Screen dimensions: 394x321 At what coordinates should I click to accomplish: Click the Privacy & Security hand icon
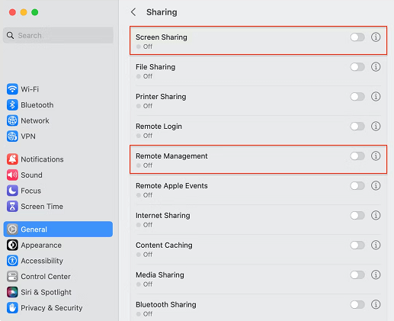tap(12, 308)
